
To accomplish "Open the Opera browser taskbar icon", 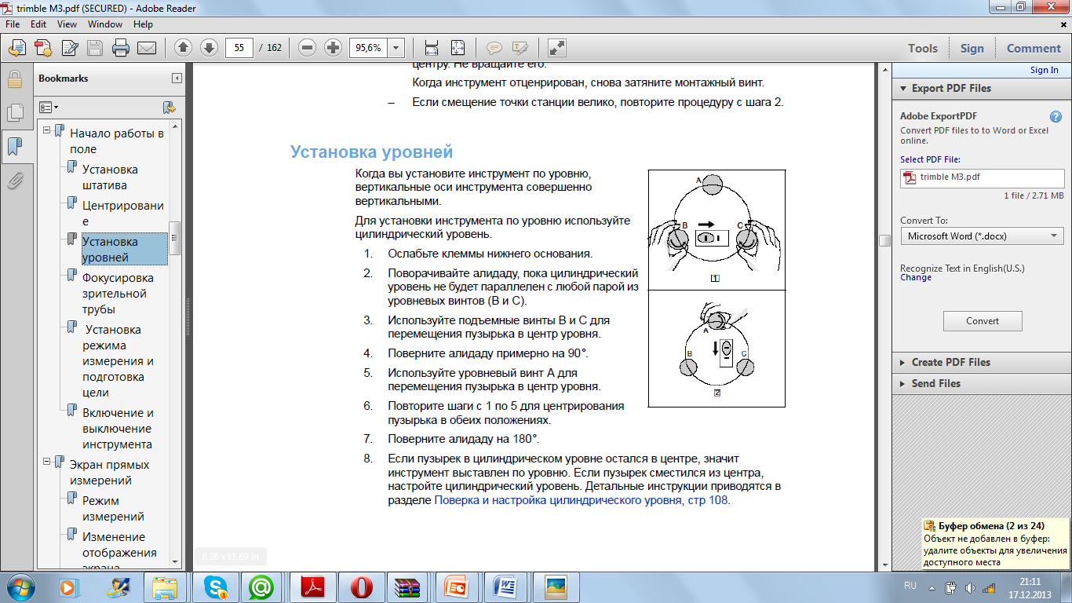I will pyautogui.click(x=362, y=587).
